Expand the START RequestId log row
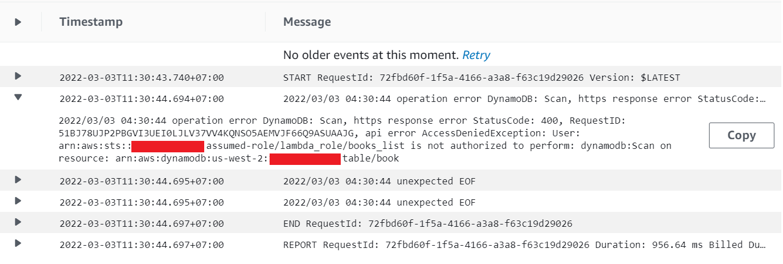Screen dimensions: 783x264 pos(18,76)
